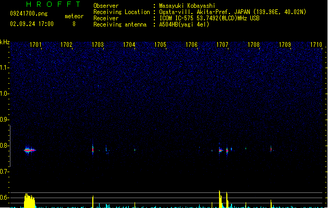Viewport: 328px width, 208px height.
Task: Click the 1705 time marker
Action: [x=160, y=45]
